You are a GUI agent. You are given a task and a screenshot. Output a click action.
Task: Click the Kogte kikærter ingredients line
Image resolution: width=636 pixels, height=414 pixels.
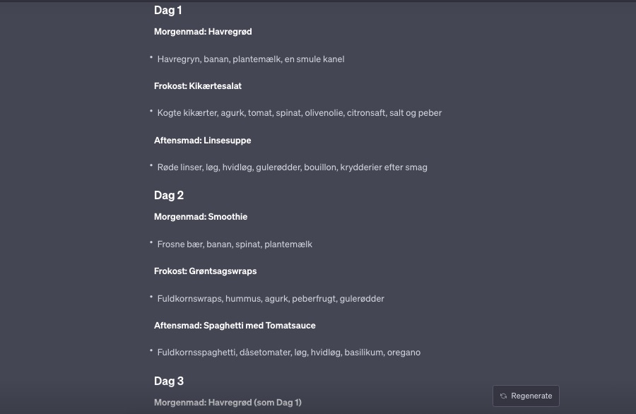(x=300, y=113)
